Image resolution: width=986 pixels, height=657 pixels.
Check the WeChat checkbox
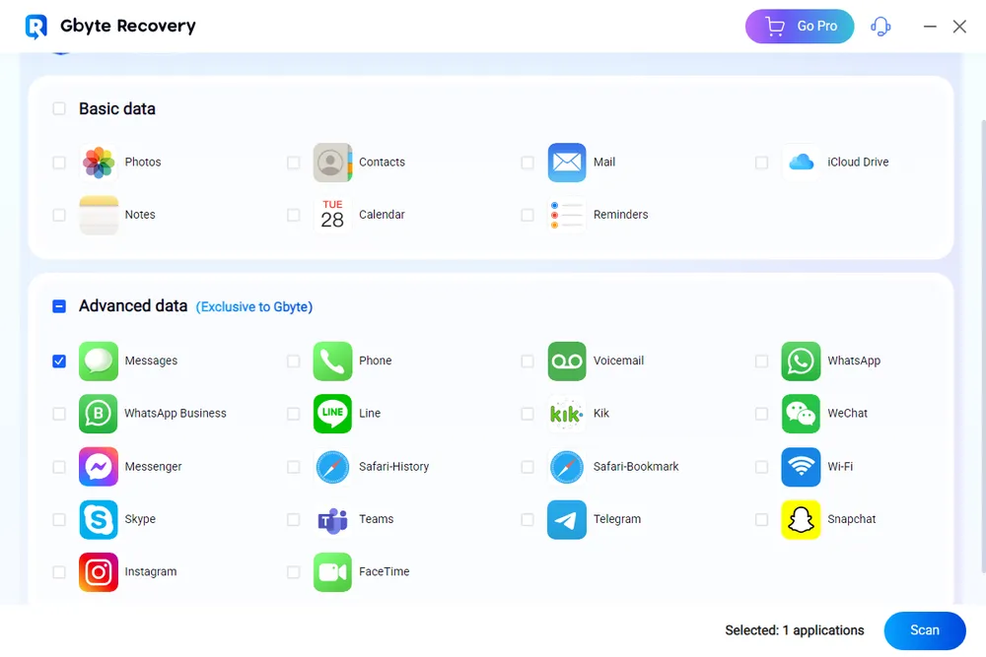point(761,414)
